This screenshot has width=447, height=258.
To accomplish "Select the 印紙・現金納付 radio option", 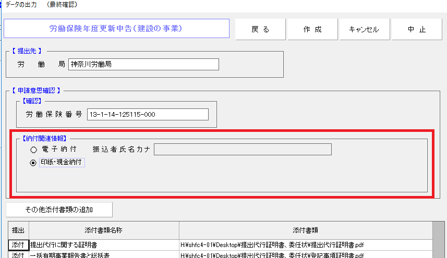I will click(33, 163).
